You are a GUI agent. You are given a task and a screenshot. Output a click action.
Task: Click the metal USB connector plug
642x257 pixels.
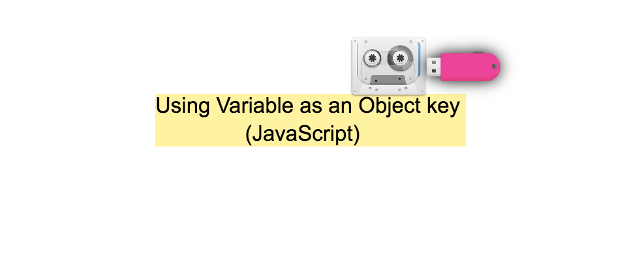pos(434,67)
